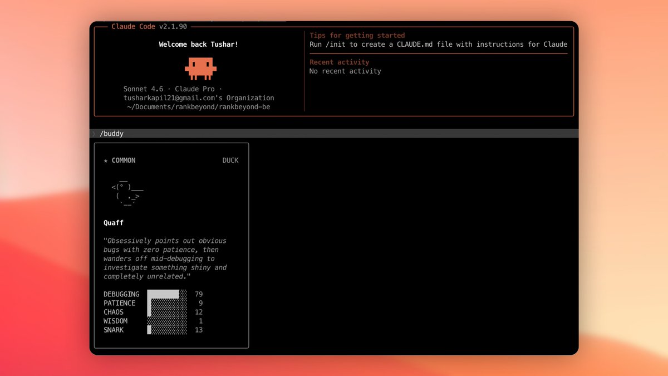Click the SNARK value 13
Viewport: 668px width, 376px height.
(199, 330)
